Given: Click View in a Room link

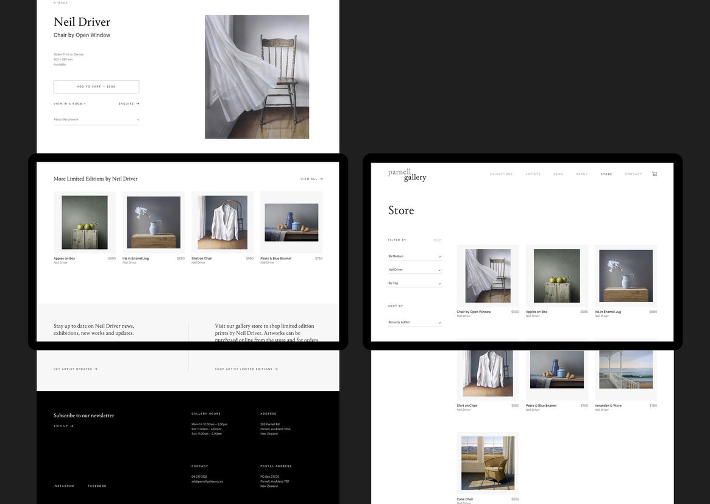Looking at the screenshot, I should (x=69, y=104).
